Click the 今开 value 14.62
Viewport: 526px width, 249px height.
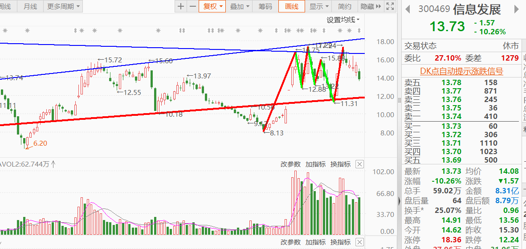pos(451,230)
